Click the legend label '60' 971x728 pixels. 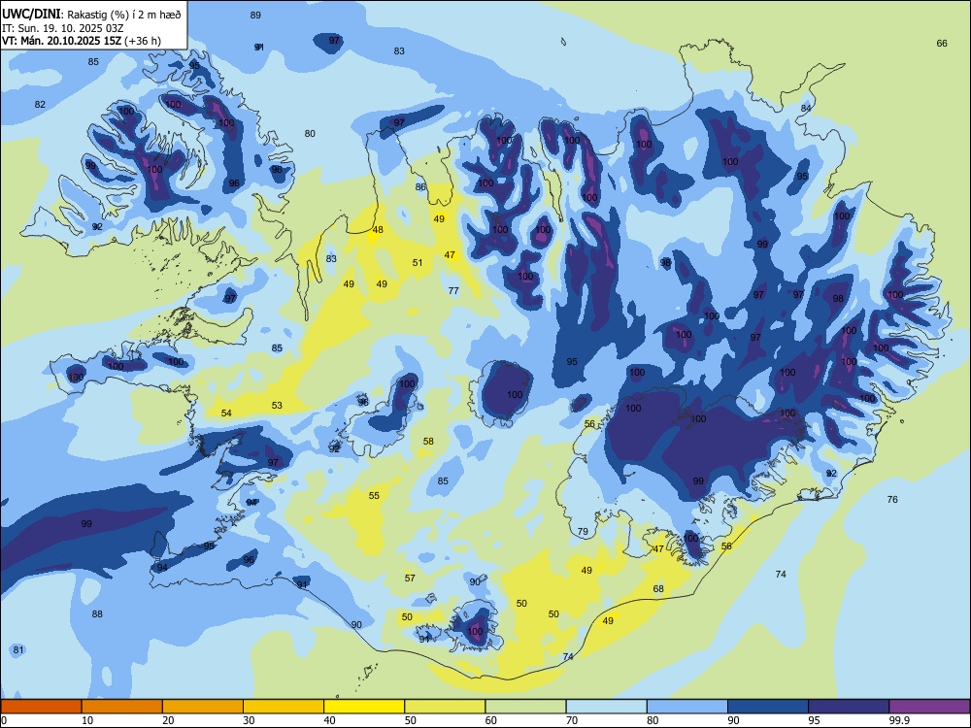click(x=491, y=720)
